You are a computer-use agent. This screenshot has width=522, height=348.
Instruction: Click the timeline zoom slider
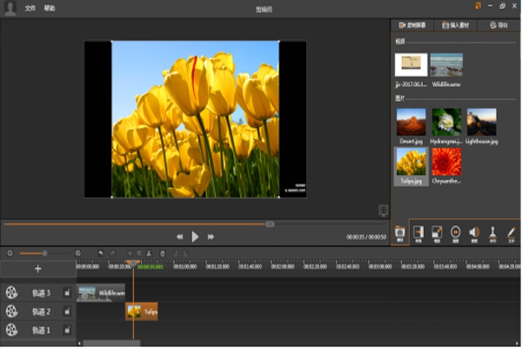point(44,253)
